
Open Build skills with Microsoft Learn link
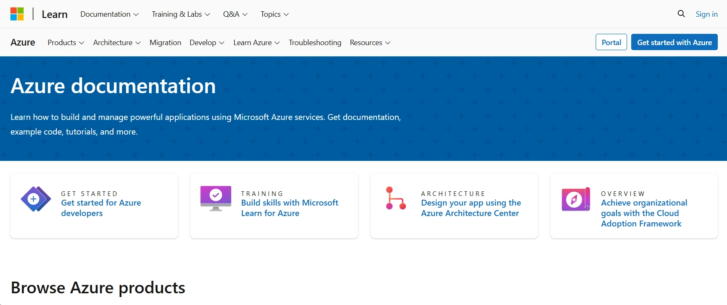[x=289, y=208]
